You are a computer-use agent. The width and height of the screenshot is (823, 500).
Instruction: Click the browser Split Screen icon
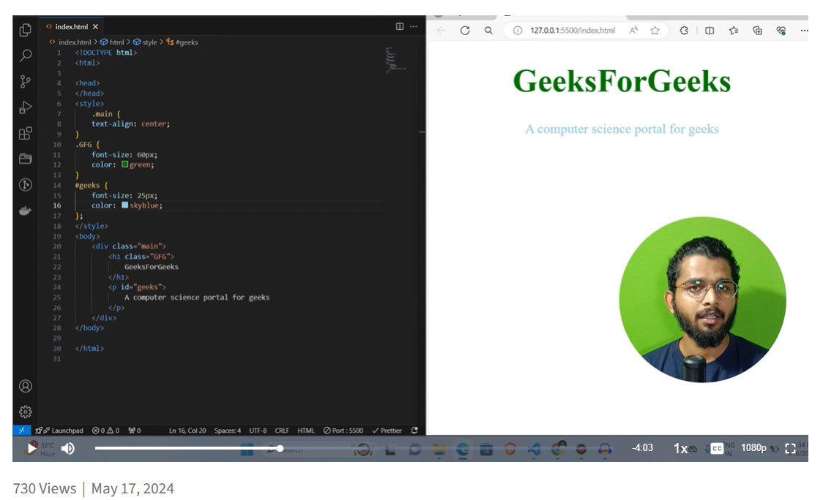coord(709,31)
